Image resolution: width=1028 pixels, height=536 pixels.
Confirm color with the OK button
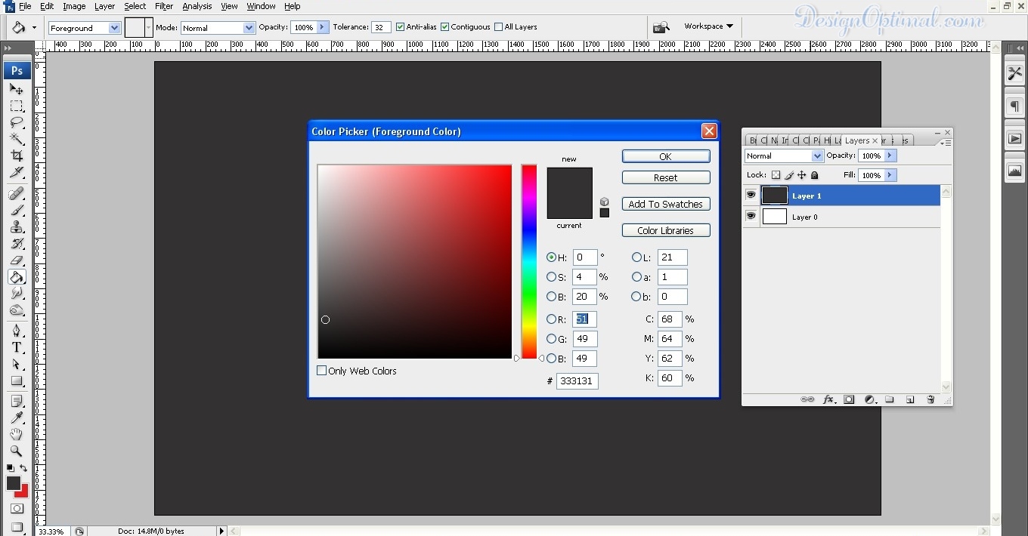[x=666, y=156]
